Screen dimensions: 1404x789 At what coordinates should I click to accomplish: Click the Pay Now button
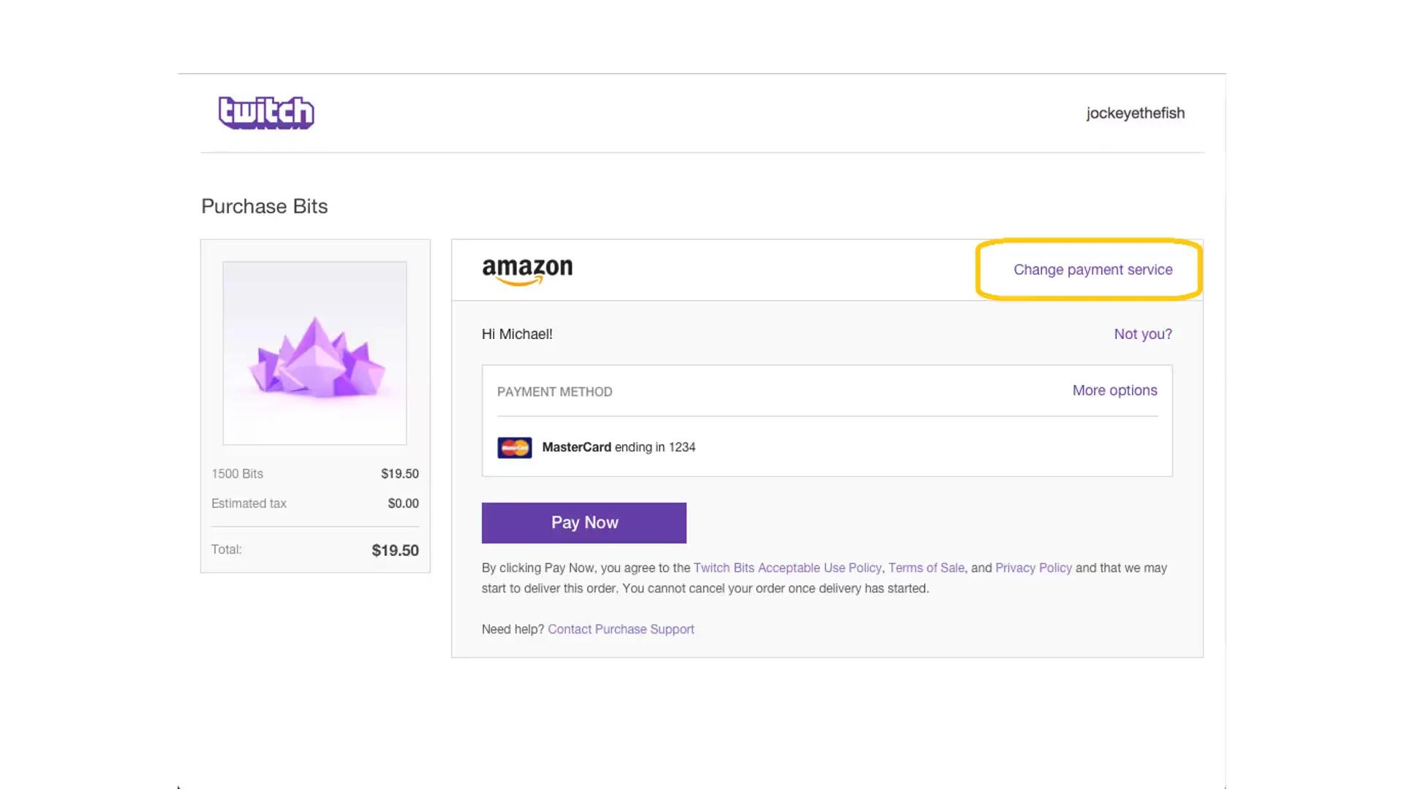pyautogui.click(x=584, y=522)
